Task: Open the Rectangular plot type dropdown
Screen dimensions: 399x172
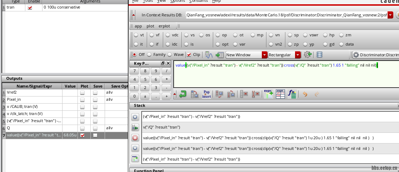Action: [x=298, y=55]
